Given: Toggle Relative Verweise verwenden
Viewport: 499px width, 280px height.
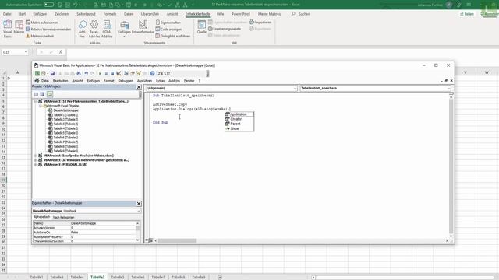Looking at the screenshot, I should 48,30.
